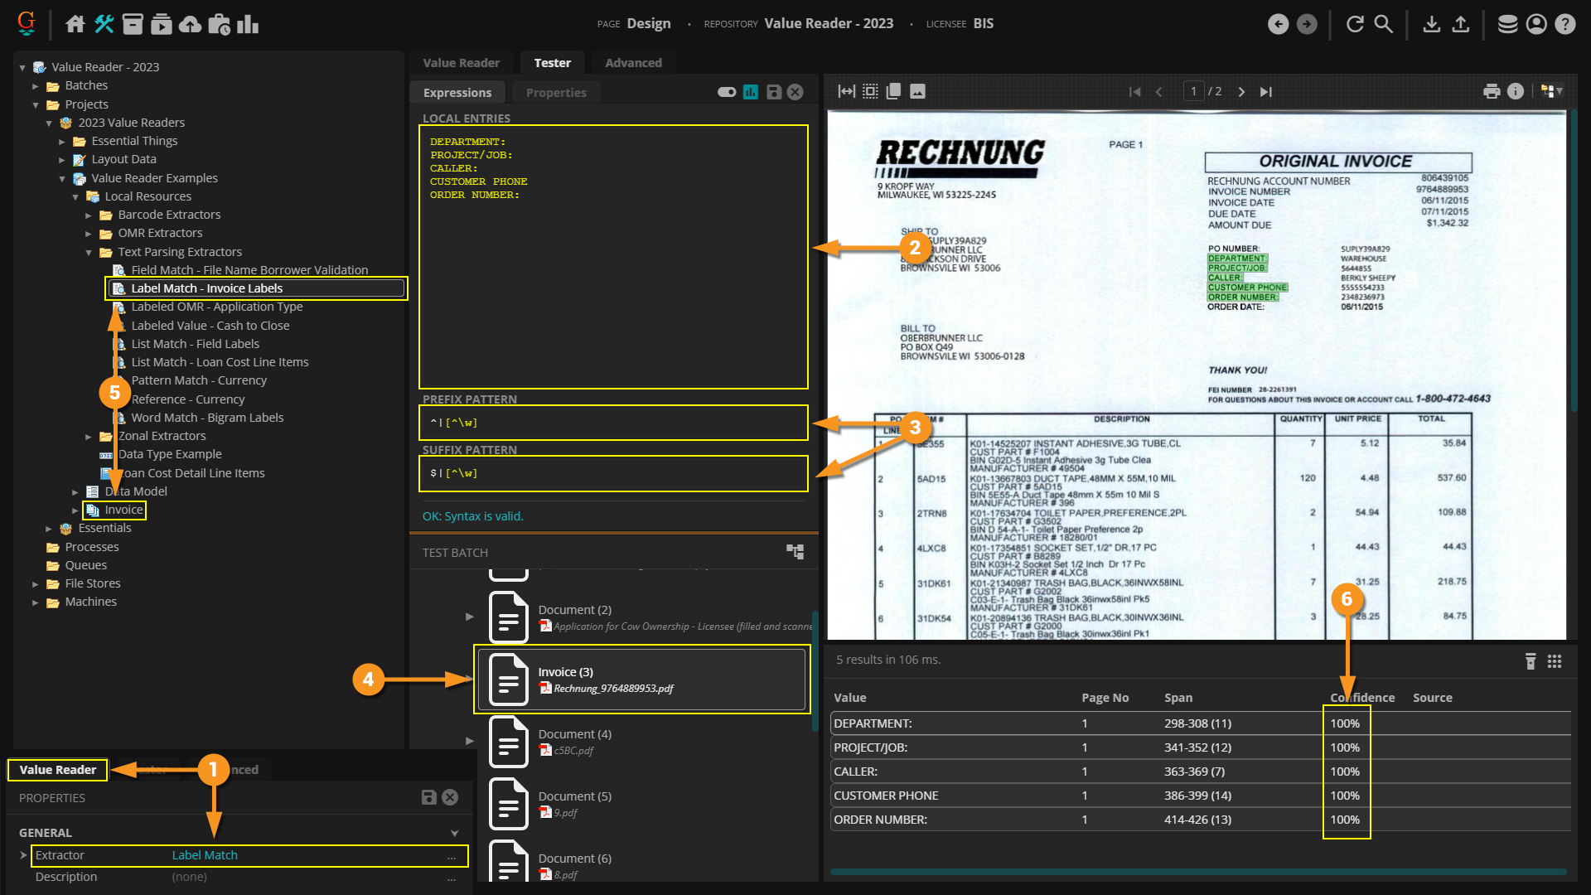Switch to the Advanced tab
The width and height of the screenshot is (1591, 895).
[x=633, y=63]
